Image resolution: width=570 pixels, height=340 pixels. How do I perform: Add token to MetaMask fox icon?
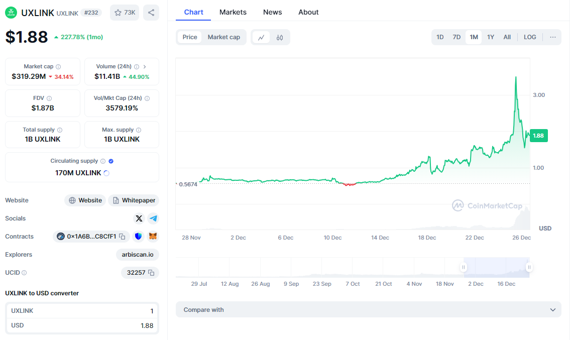[x=153, y=237]
